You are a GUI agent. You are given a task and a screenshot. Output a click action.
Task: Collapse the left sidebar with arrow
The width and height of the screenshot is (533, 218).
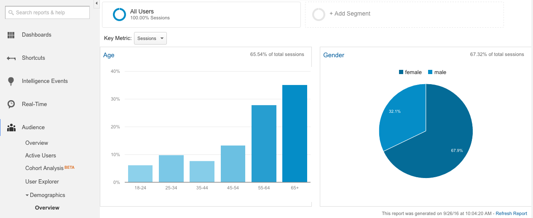(96, 3)
